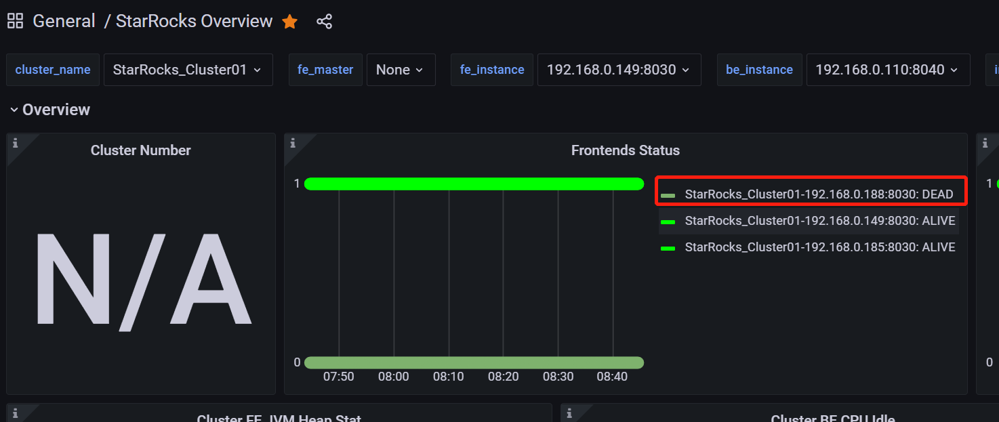Click color swatch for 192.168.0.149:8030 series

(x=668, y=221)
